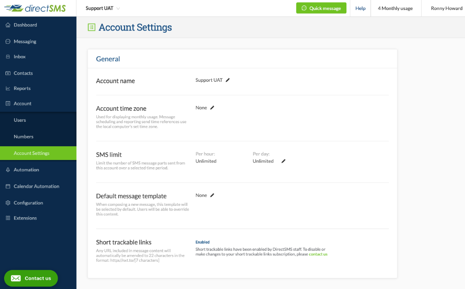Click the 'Short trackable links' label

[124, 242]
